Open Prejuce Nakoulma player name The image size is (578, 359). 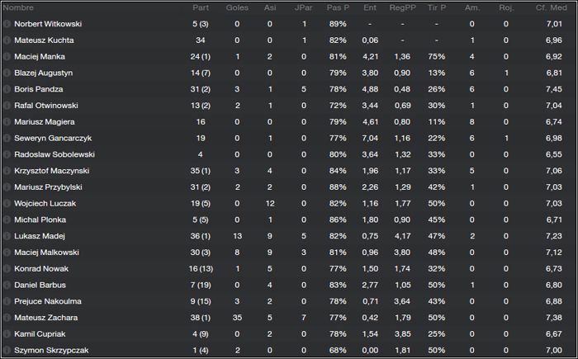48,301
